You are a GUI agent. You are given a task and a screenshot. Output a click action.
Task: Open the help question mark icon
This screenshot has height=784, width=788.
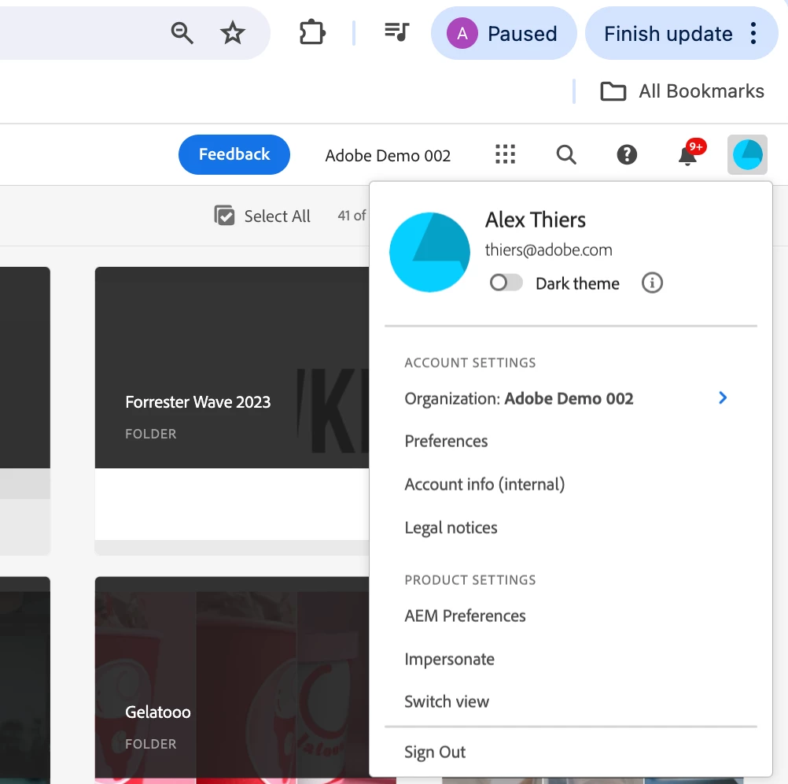pyautogui.click(x=627, y=154)
